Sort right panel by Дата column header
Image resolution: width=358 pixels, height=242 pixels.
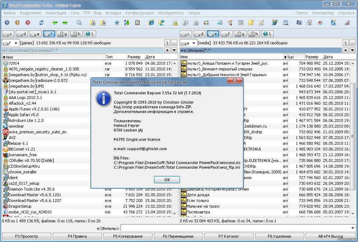click(339, 57)
